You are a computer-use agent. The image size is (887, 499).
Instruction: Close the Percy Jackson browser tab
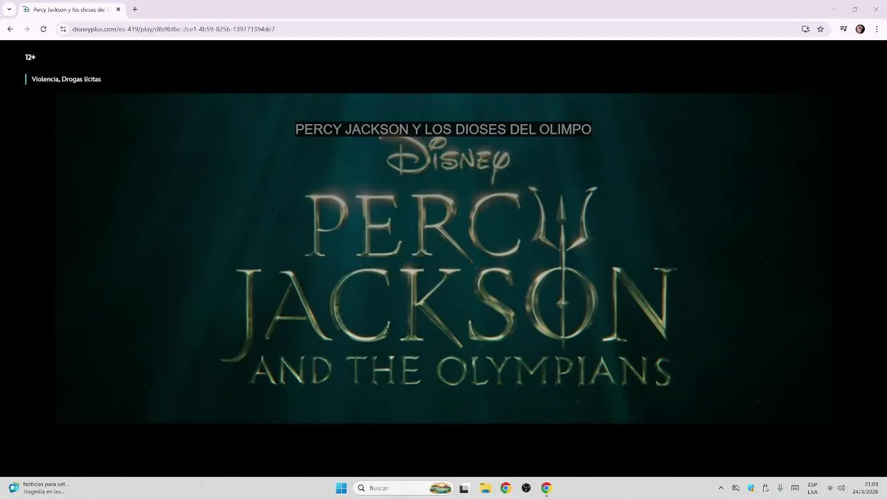click(118, 10)
